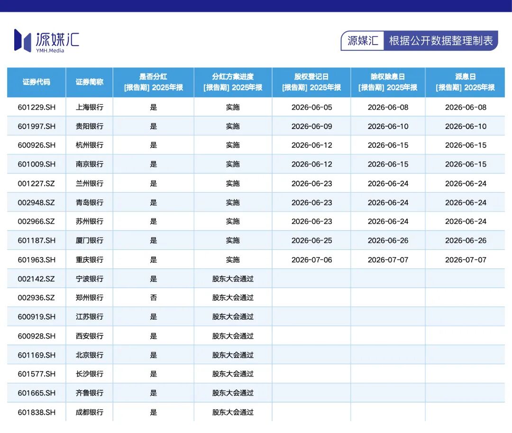Click the 西安银行 name cell
The image size is (512, 433).
coord(90,336)
